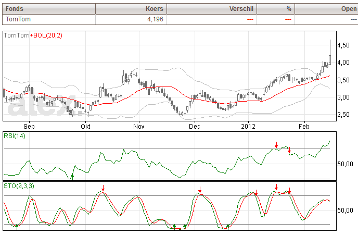Click the 3,50 price axis label
Image resolution: width=358 pixels, height=235 pixels.
point(343,80)
